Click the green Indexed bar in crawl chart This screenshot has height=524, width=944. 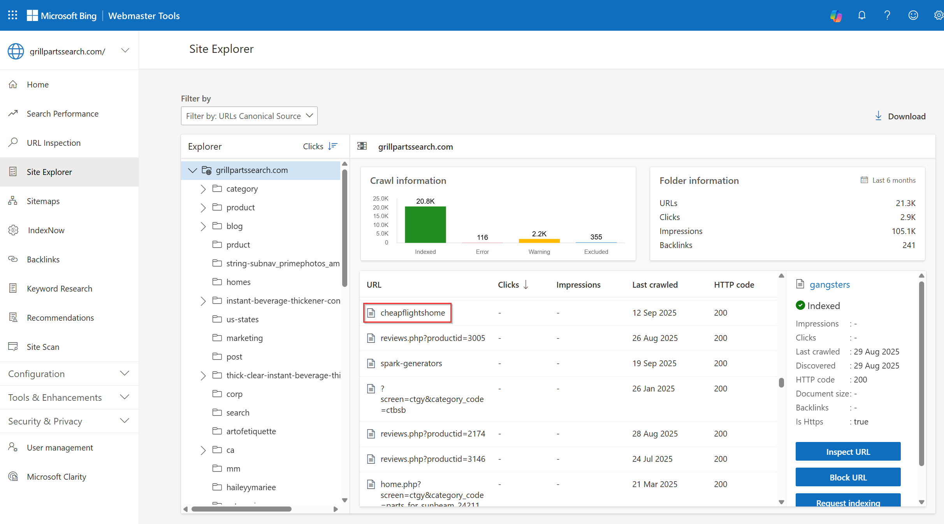pyautogui.click(x=425, y=225)
